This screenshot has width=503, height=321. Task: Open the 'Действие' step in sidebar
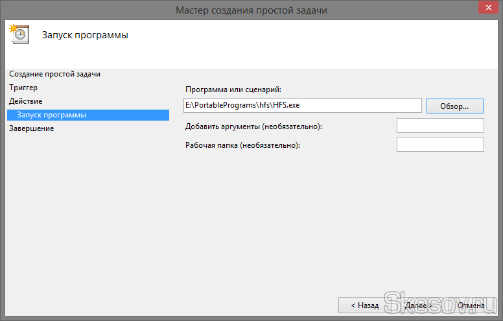point(25,101)
